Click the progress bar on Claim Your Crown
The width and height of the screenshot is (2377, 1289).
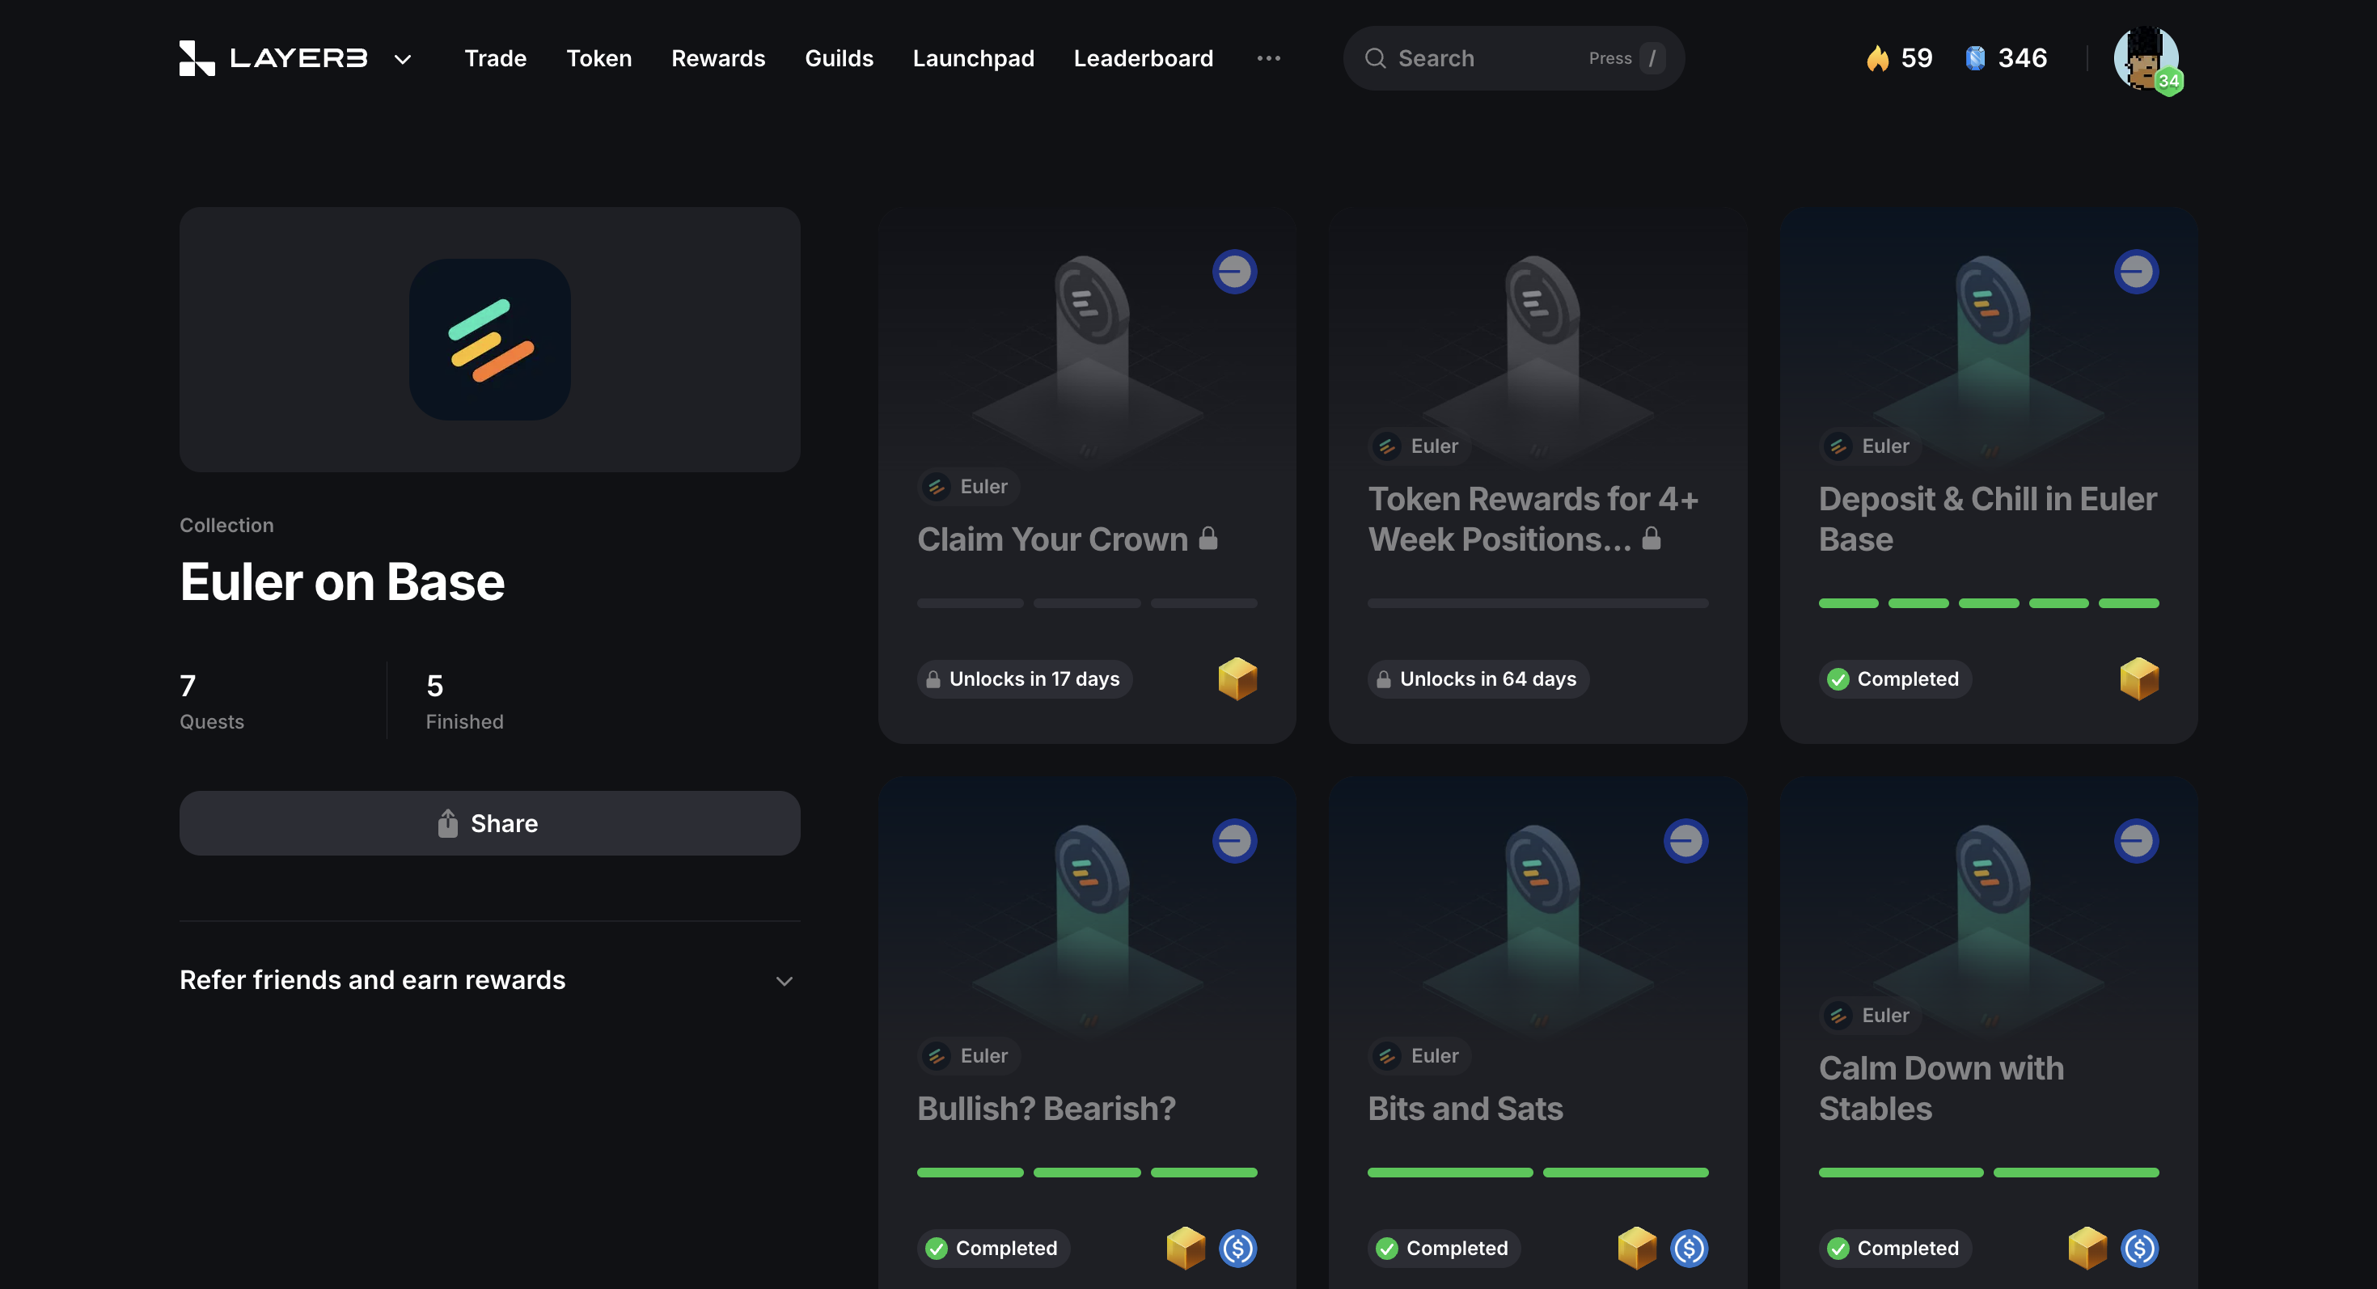[x=1087, y=603]
